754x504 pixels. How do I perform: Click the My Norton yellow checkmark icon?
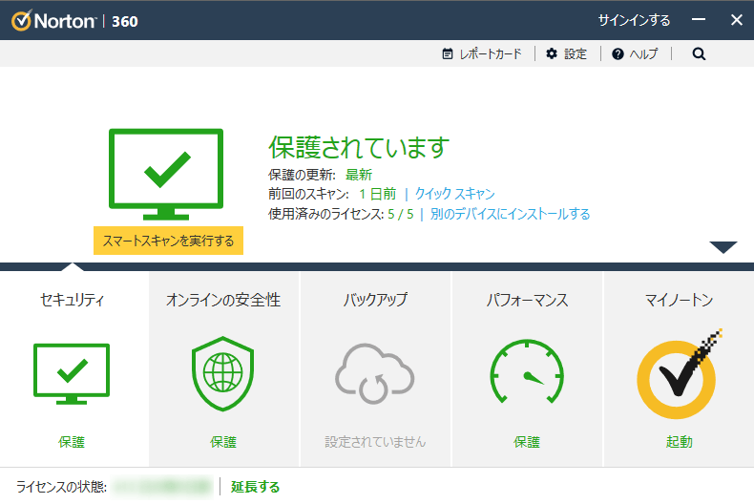(678, 374)
